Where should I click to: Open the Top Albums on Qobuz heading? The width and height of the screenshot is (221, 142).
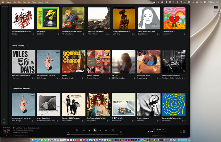[x=21, y=89]
